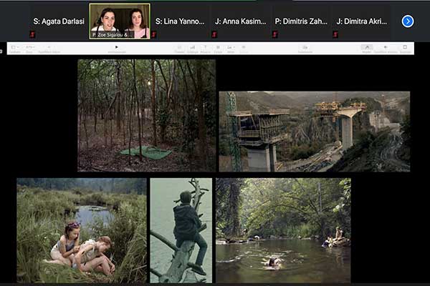Toggle the Animate inspector panel
430x286 pixels.
point(386,48)
